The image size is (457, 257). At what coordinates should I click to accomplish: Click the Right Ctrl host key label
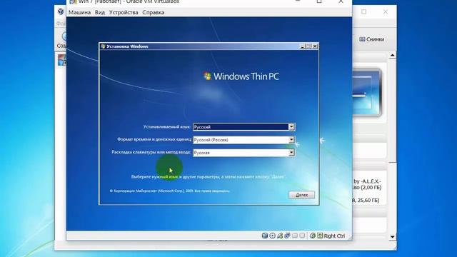(334, 236)
